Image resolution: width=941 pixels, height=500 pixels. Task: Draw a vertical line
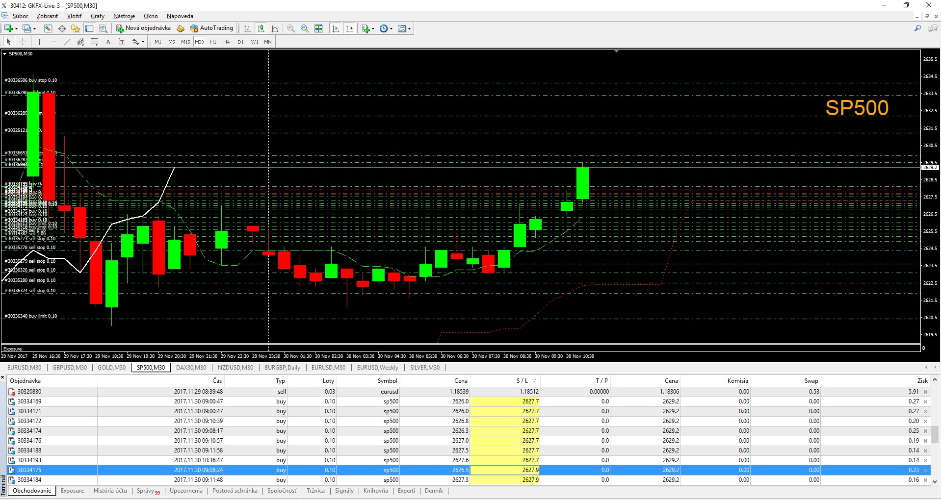(40, 42)
